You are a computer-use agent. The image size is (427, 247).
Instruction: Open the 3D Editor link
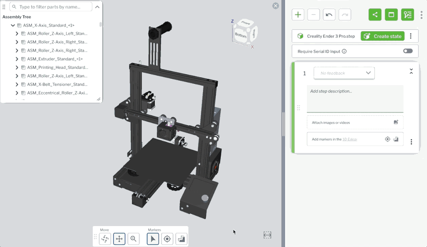click(x=350, y=139)
